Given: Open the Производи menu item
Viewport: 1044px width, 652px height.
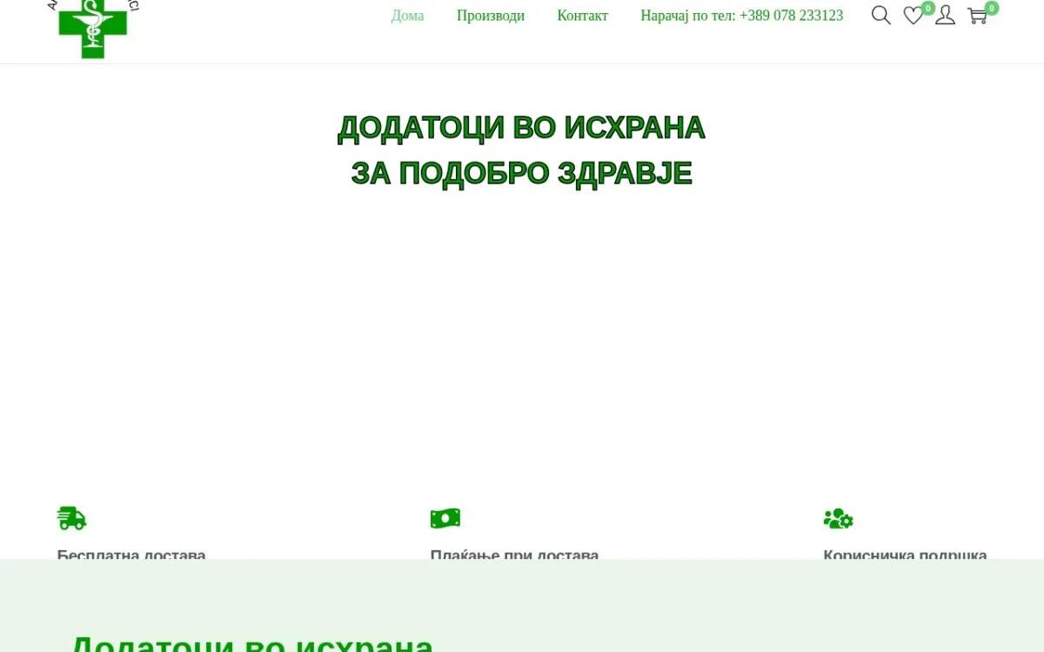Looking at the screenshot, I should tap(491, 16).
